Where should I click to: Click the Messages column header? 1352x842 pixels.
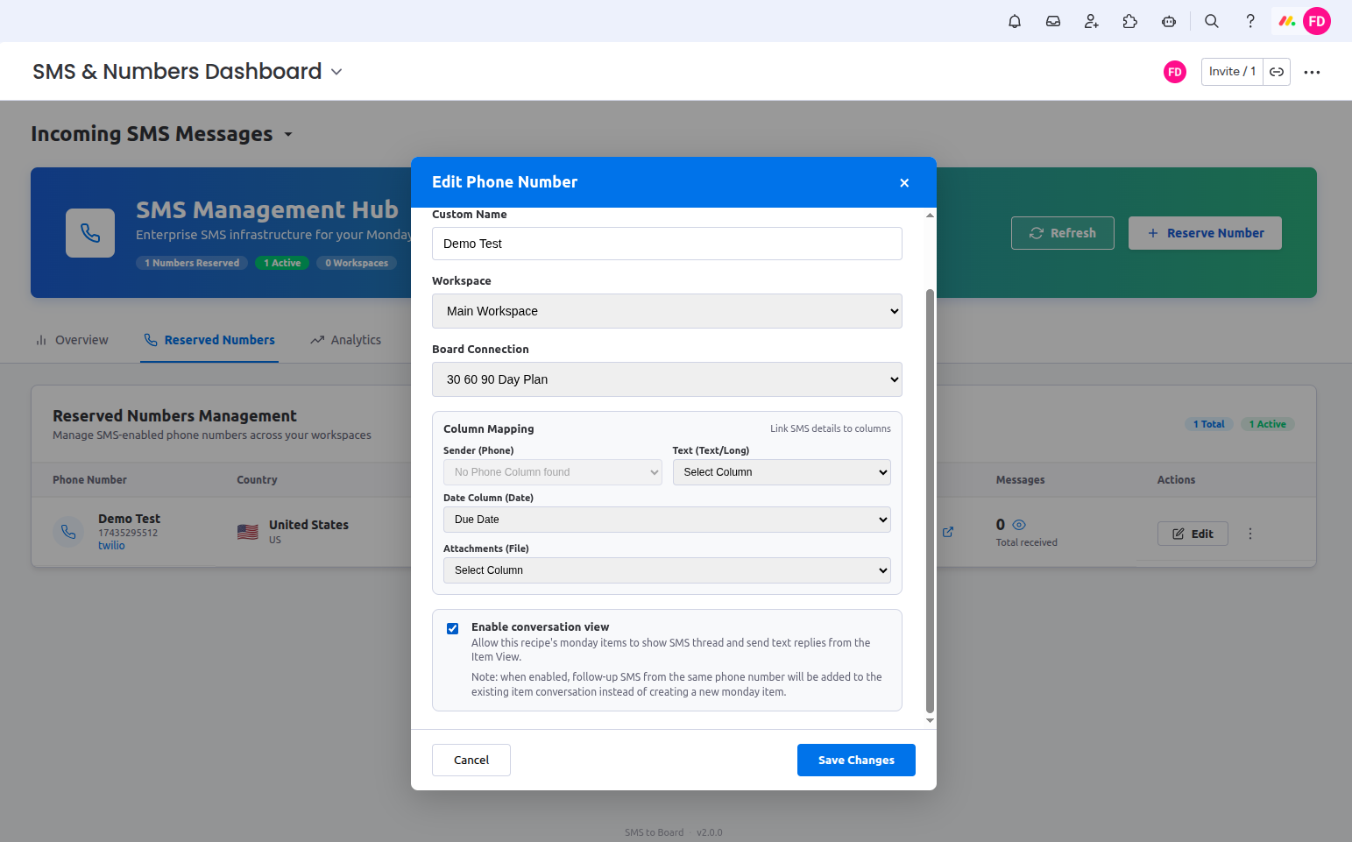1020,480
